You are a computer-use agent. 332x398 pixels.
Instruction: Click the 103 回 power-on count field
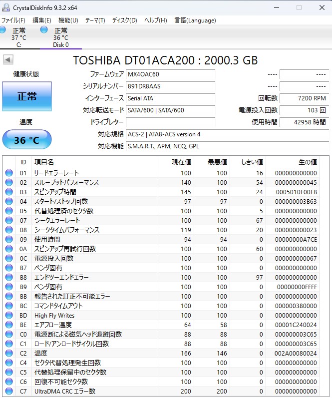[x=304, y=110]
